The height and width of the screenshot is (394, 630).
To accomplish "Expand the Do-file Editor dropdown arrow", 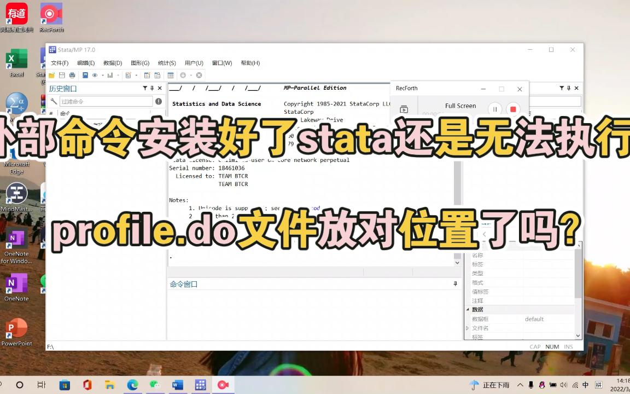I will pos(136,75).
